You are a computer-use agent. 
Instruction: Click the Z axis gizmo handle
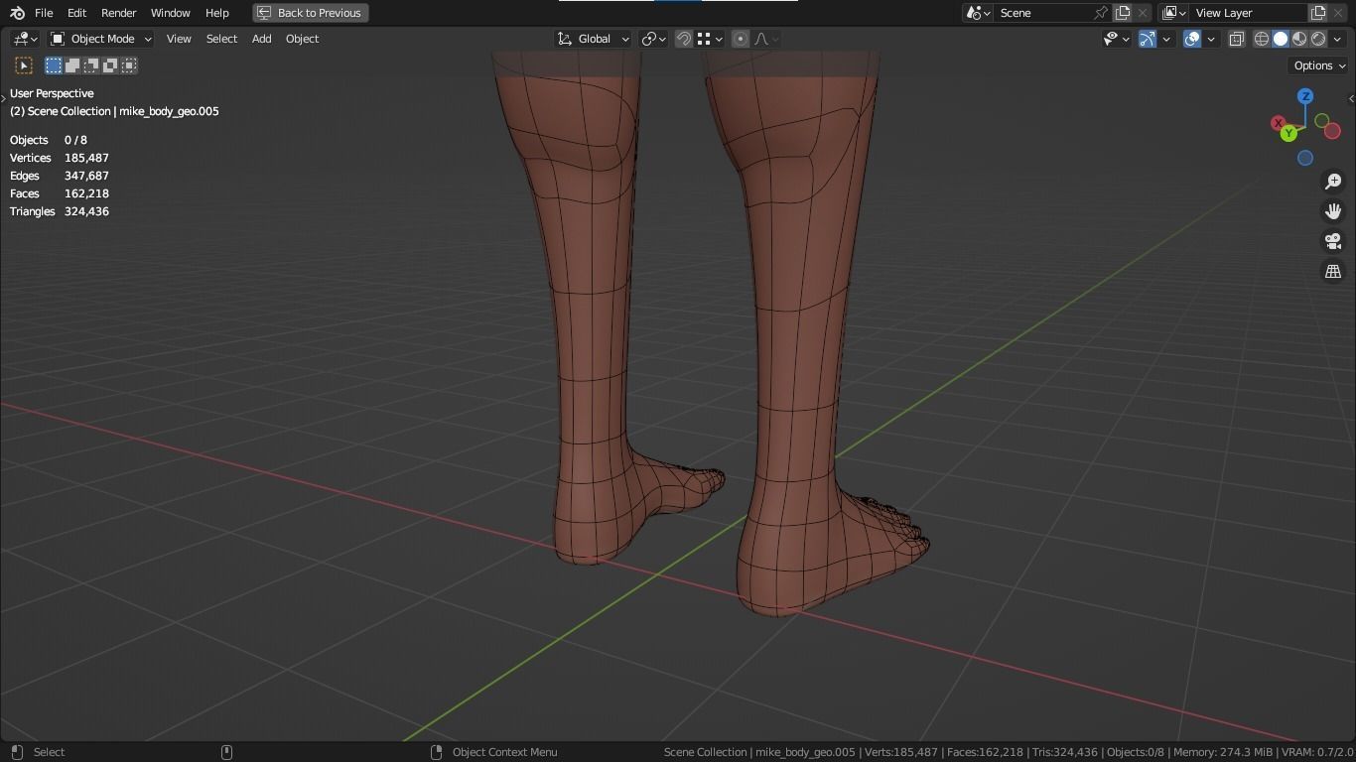coord(1305,96)
